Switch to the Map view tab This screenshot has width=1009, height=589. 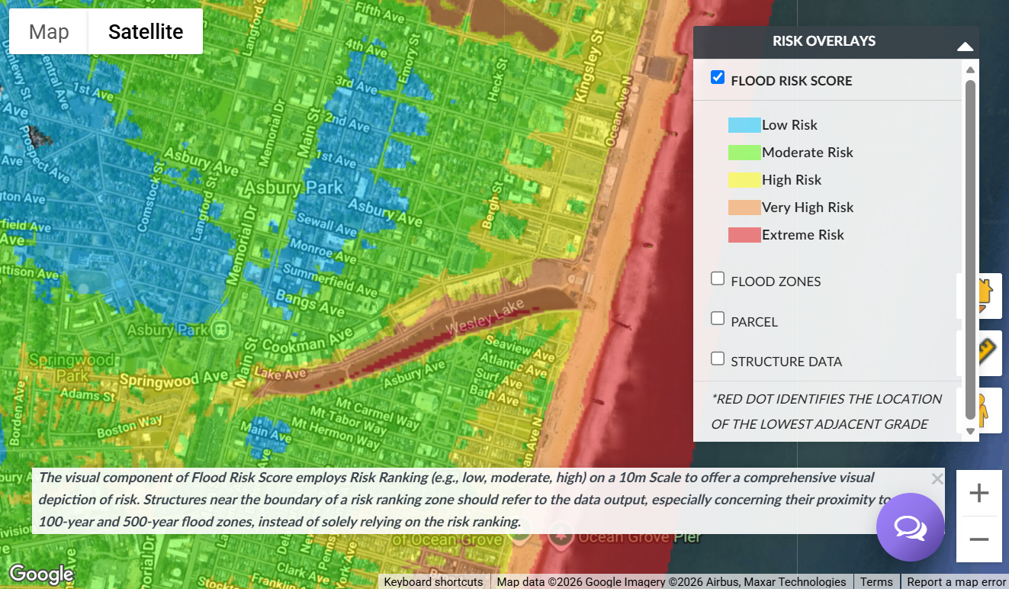click(x=49, y=31)
